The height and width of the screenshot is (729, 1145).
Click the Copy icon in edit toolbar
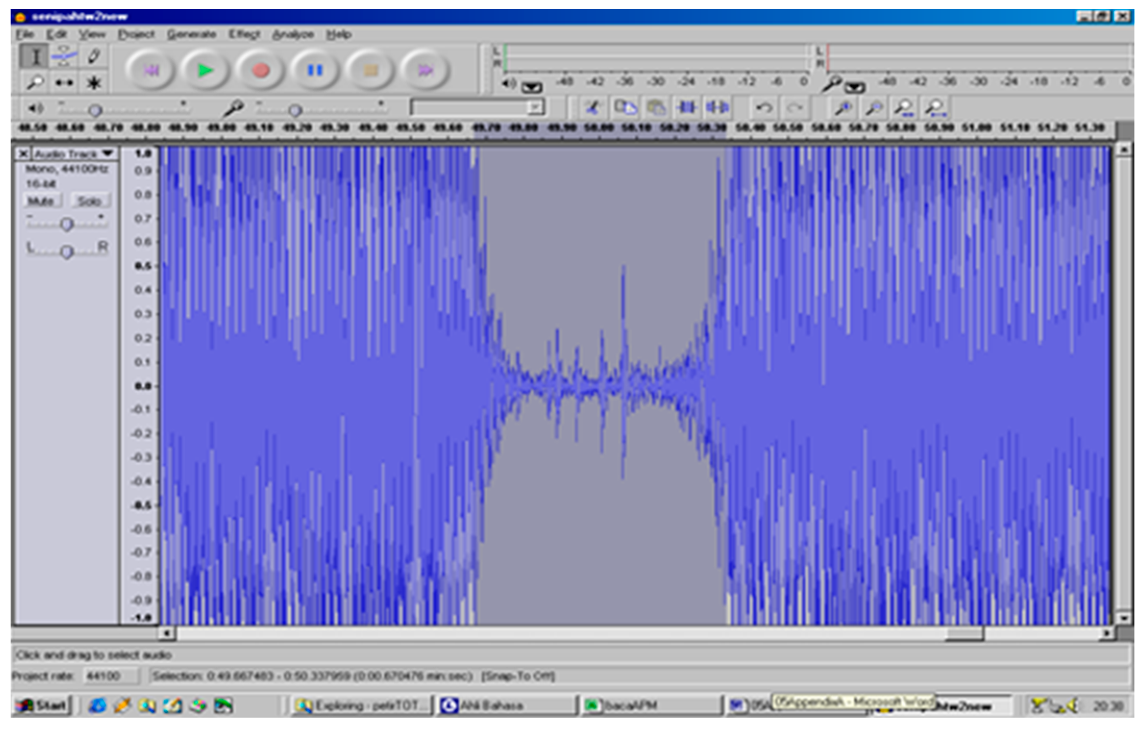(x=625, y=108)
